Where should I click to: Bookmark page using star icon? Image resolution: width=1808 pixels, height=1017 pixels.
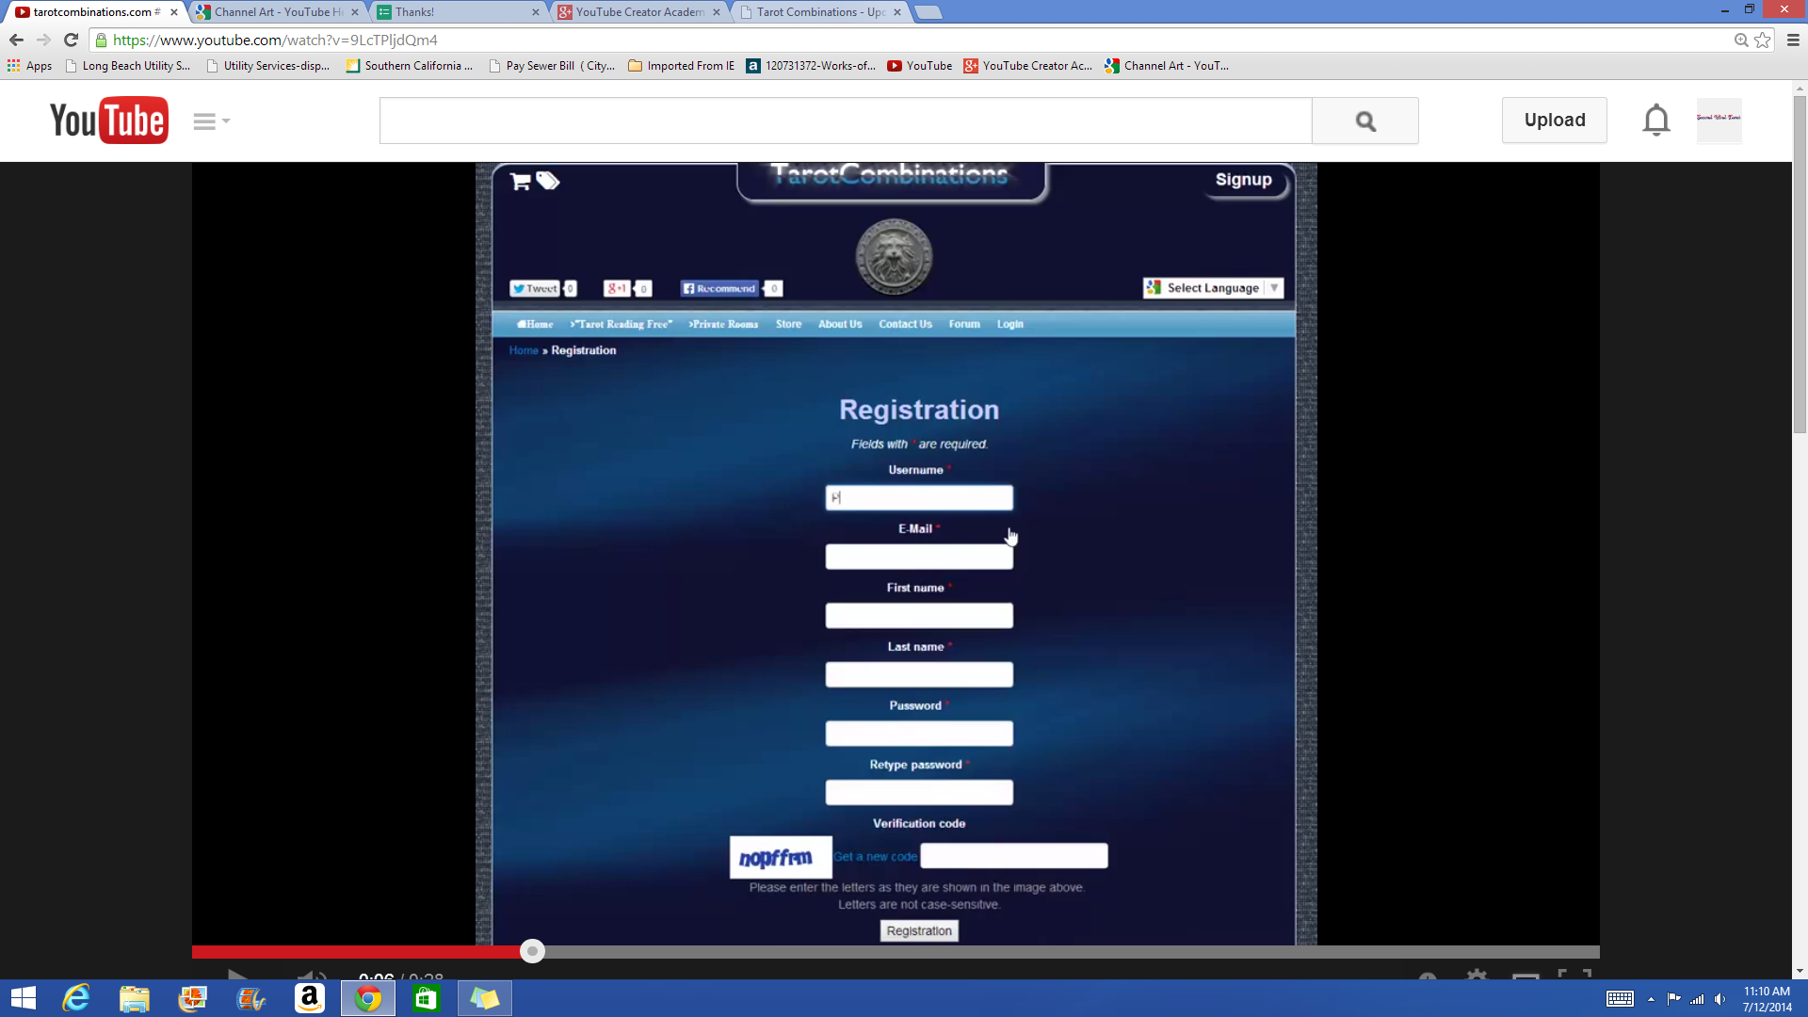point(1763,40)
